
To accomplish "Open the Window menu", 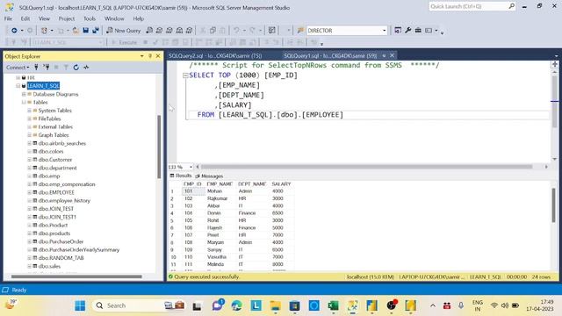I will pos(114,18).
